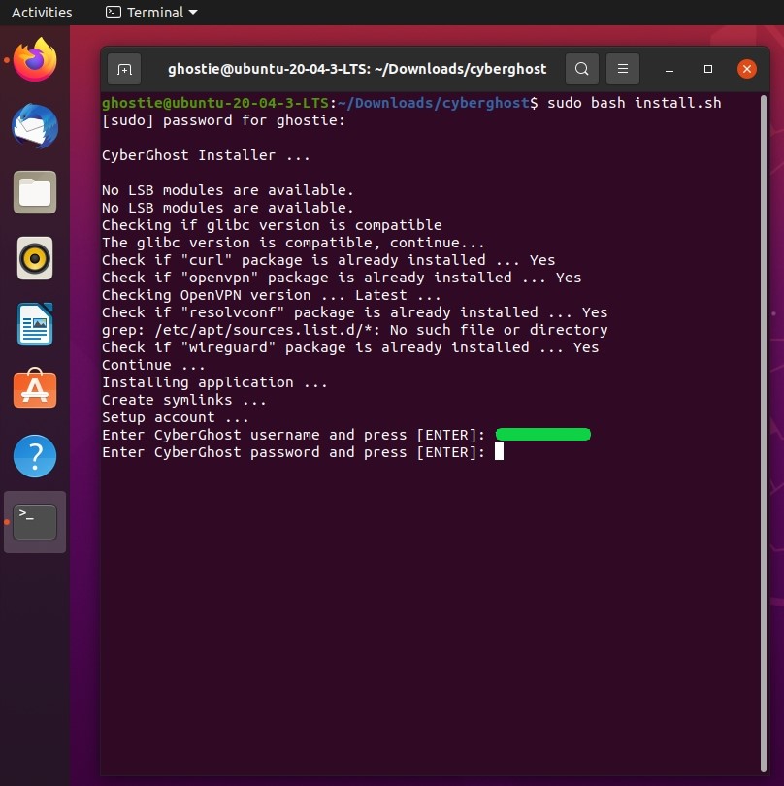Maximize the terminal window
The height and width of the screenshot is (786, 784).
pos(707,69)
